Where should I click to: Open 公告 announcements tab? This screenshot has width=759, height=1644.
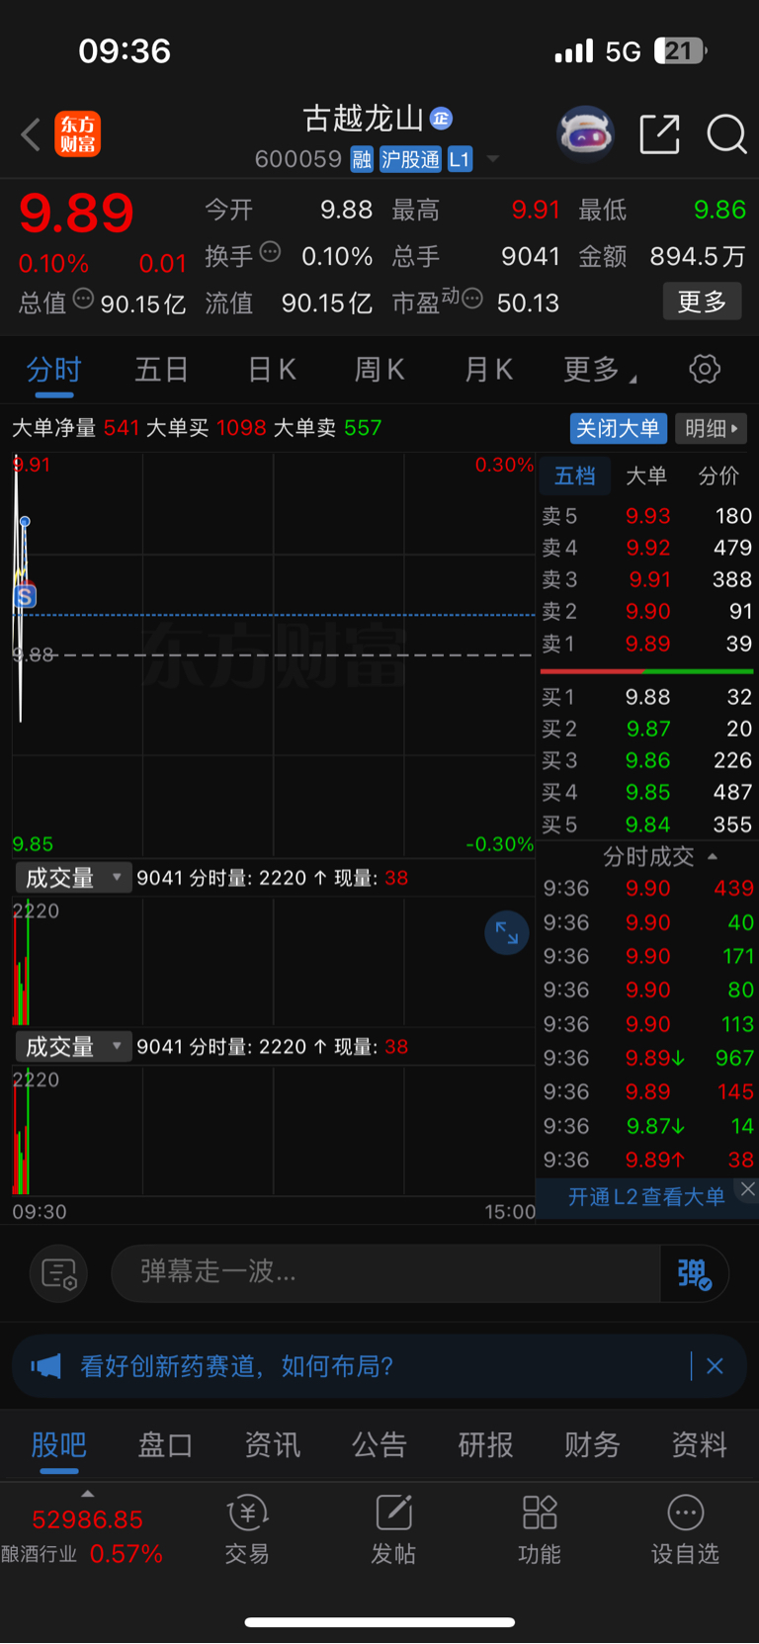[379, 1445]
